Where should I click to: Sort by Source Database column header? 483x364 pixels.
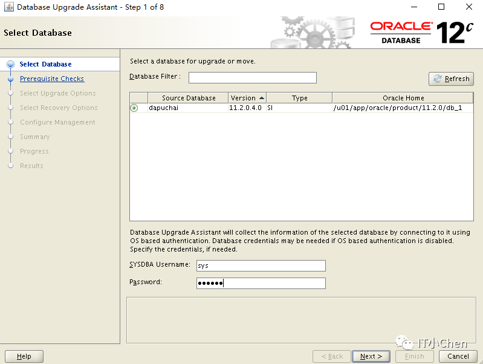pyautogui.click(x=188, y=98)
